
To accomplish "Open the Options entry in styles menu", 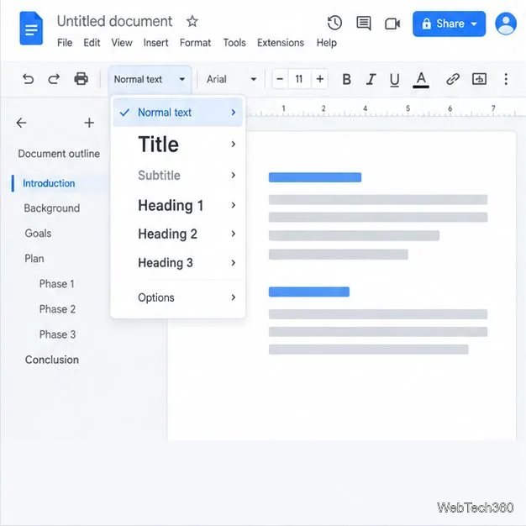I will tap(178, 297).
